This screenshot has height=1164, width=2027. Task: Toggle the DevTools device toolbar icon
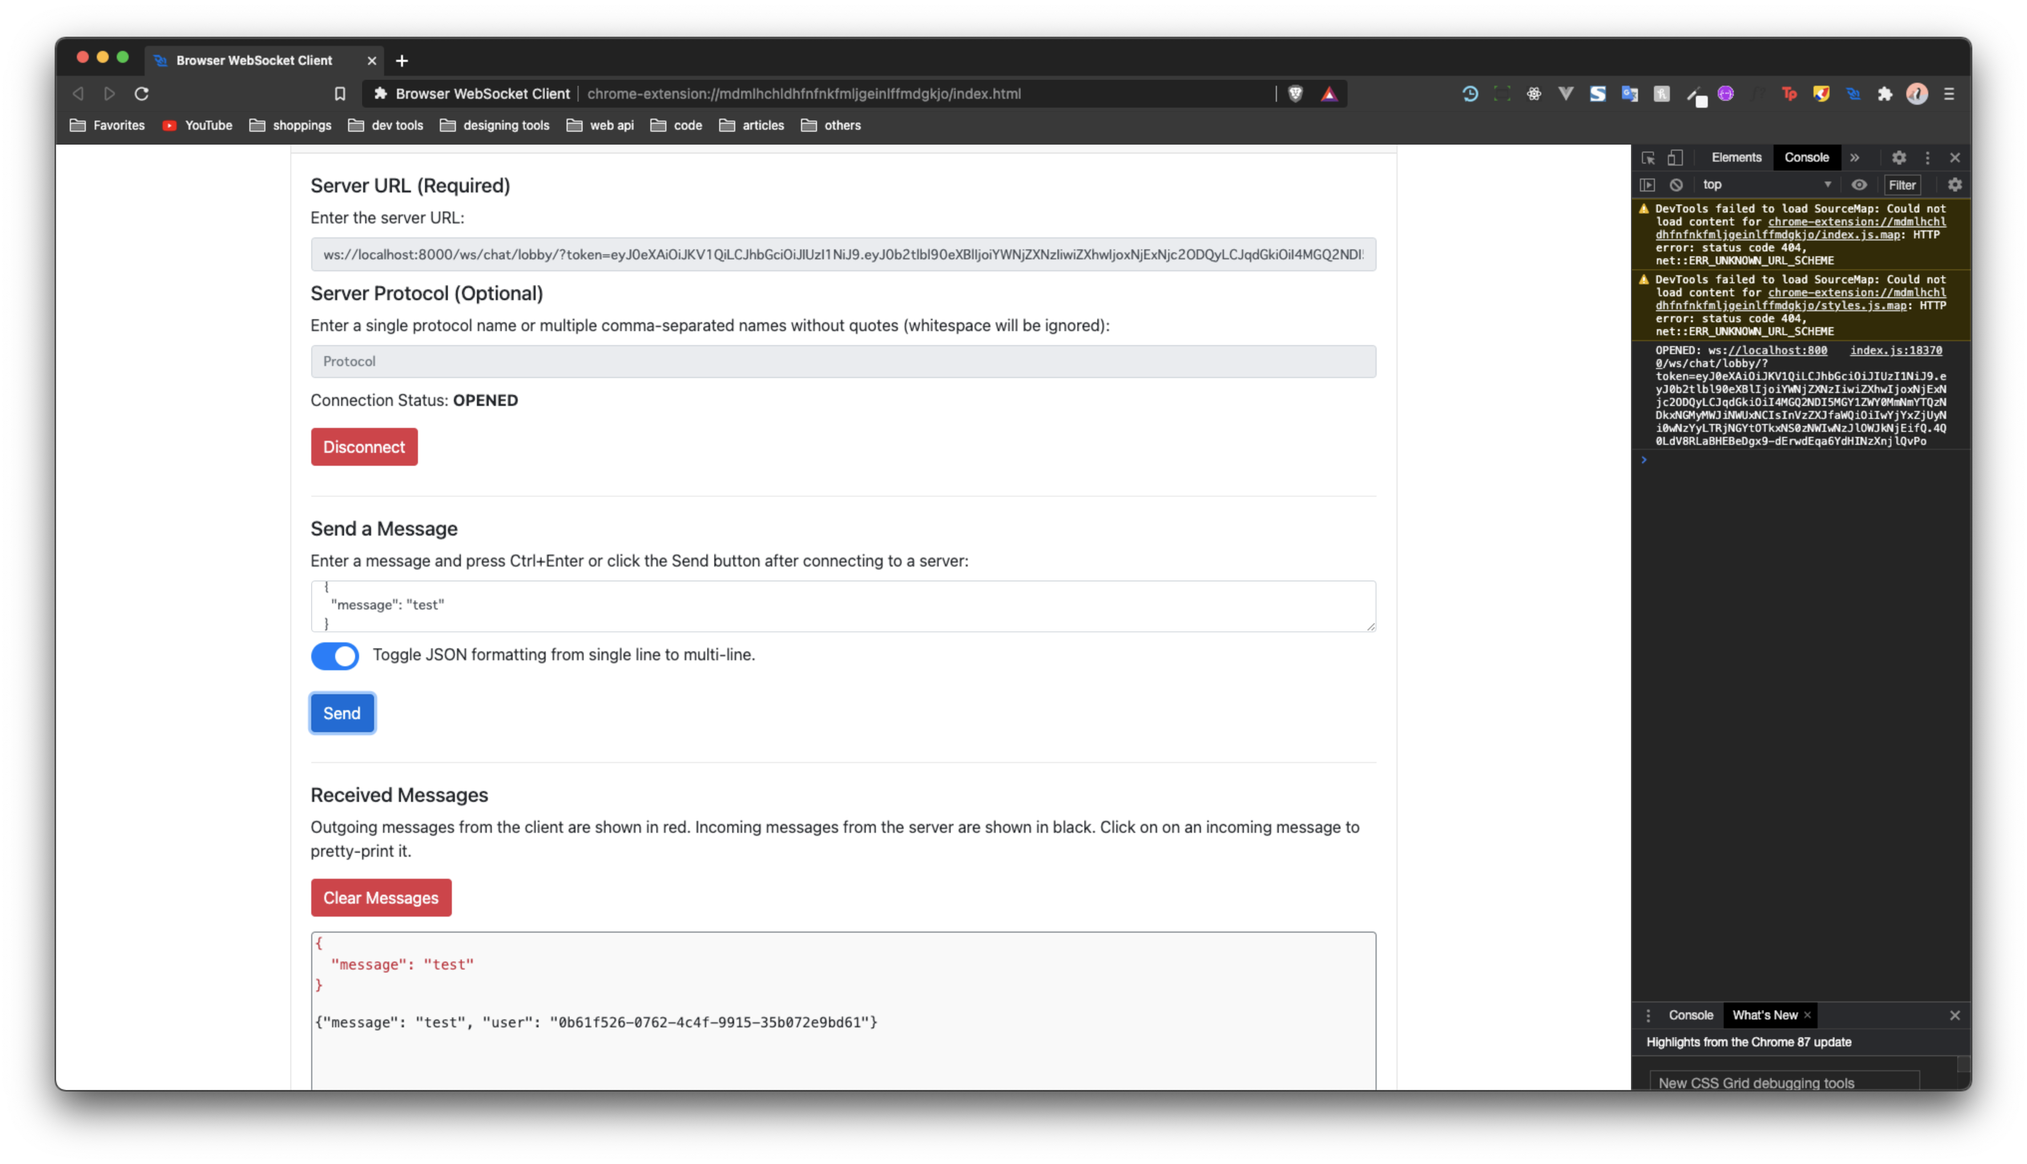1674,158
